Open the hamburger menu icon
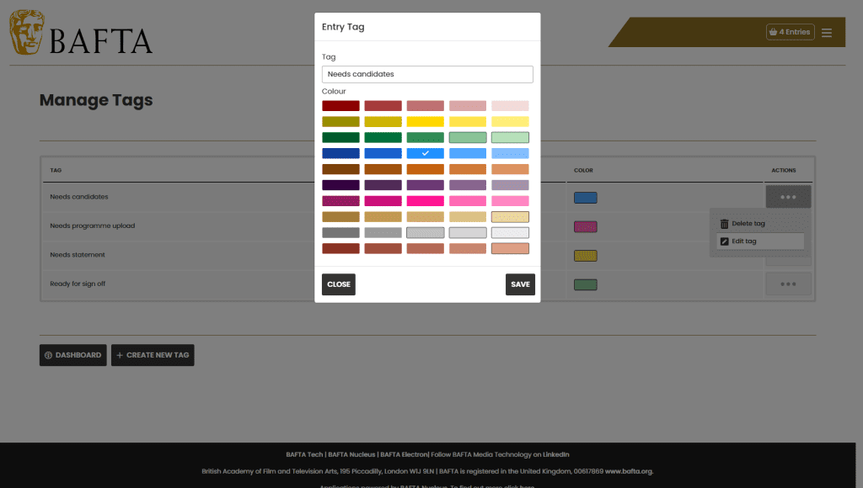 pos(826,33)
